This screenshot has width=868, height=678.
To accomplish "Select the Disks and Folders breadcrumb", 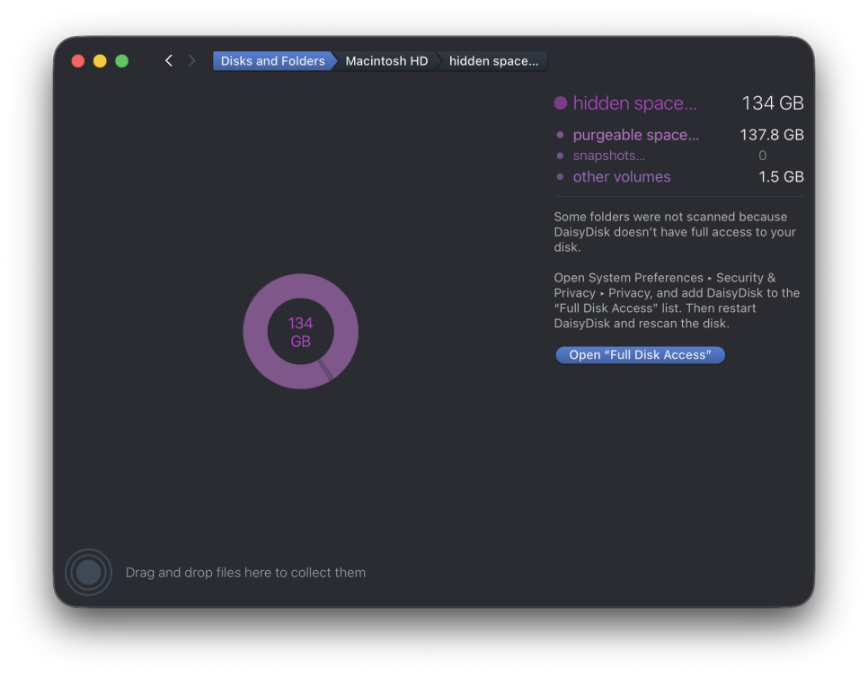I will coord(273,61).
